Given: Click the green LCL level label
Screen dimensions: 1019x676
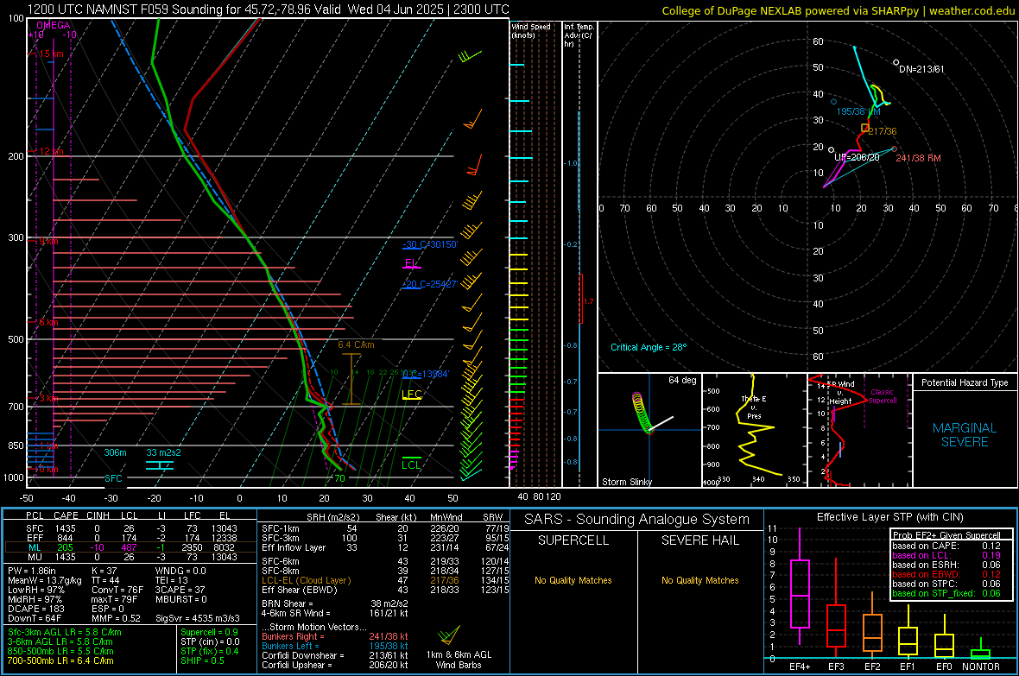Looking at the screenshot, I should tap(411, 464).
